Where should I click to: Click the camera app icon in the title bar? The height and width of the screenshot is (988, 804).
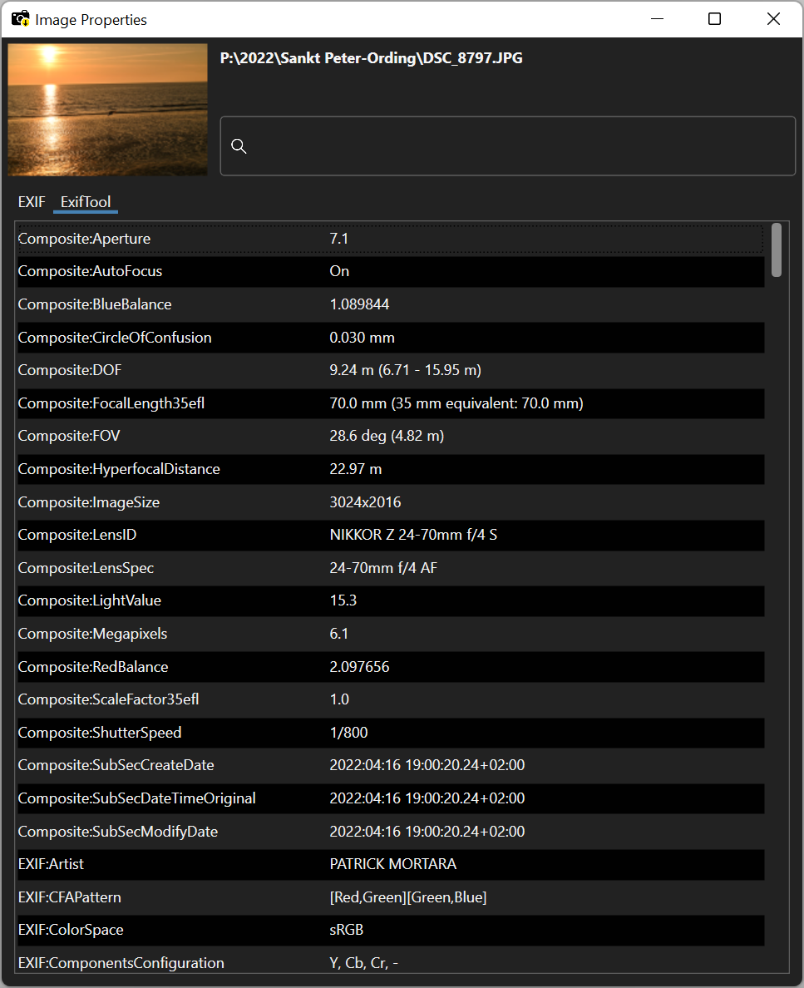20,18
